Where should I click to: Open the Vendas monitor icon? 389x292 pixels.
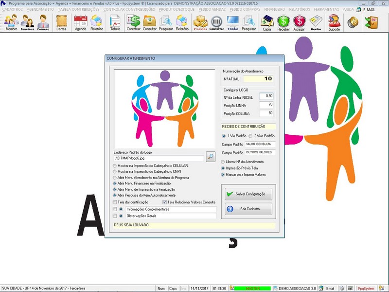click(x=233, y=22)
